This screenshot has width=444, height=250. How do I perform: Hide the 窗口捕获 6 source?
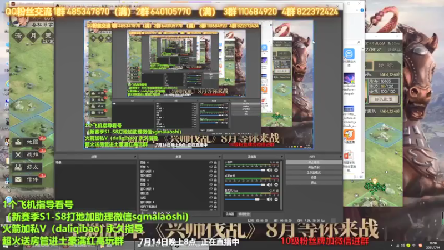211,171
